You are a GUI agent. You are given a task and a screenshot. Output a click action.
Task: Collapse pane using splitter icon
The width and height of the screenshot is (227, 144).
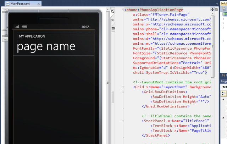113,28
